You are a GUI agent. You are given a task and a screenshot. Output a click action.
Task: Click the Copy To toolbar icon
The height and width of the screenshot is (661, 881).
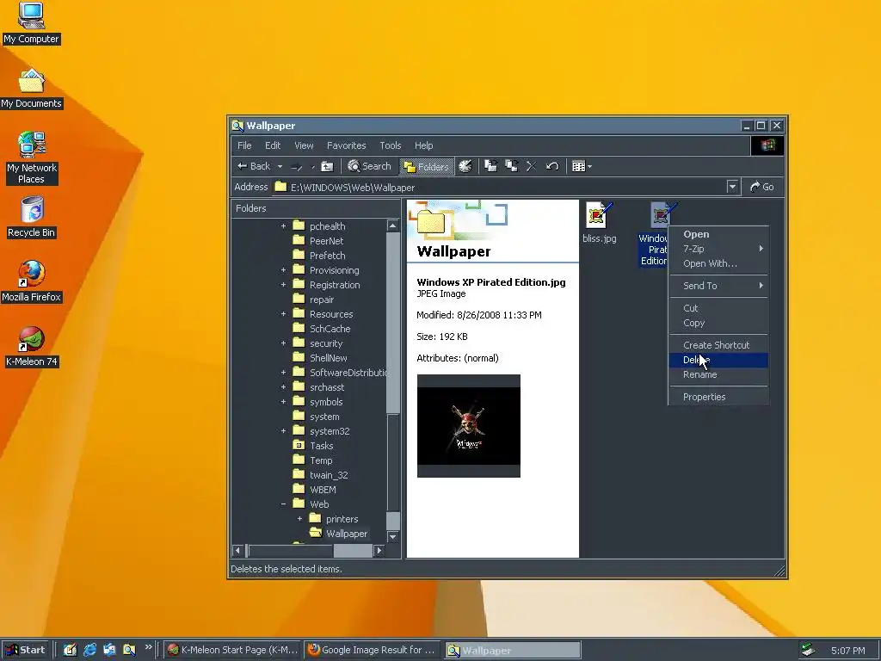(511, 166)
